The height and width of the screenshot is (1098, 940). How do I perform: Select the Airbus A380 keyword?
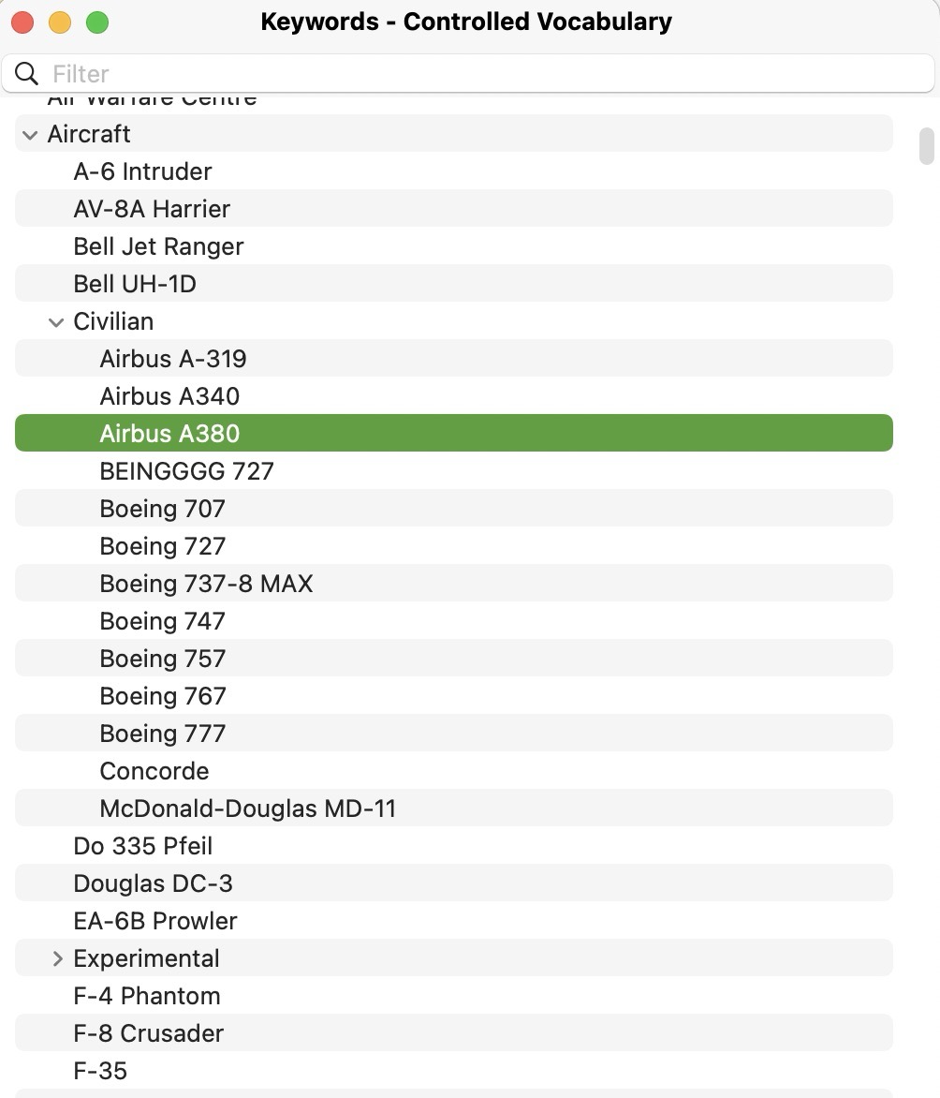point(169,434)
